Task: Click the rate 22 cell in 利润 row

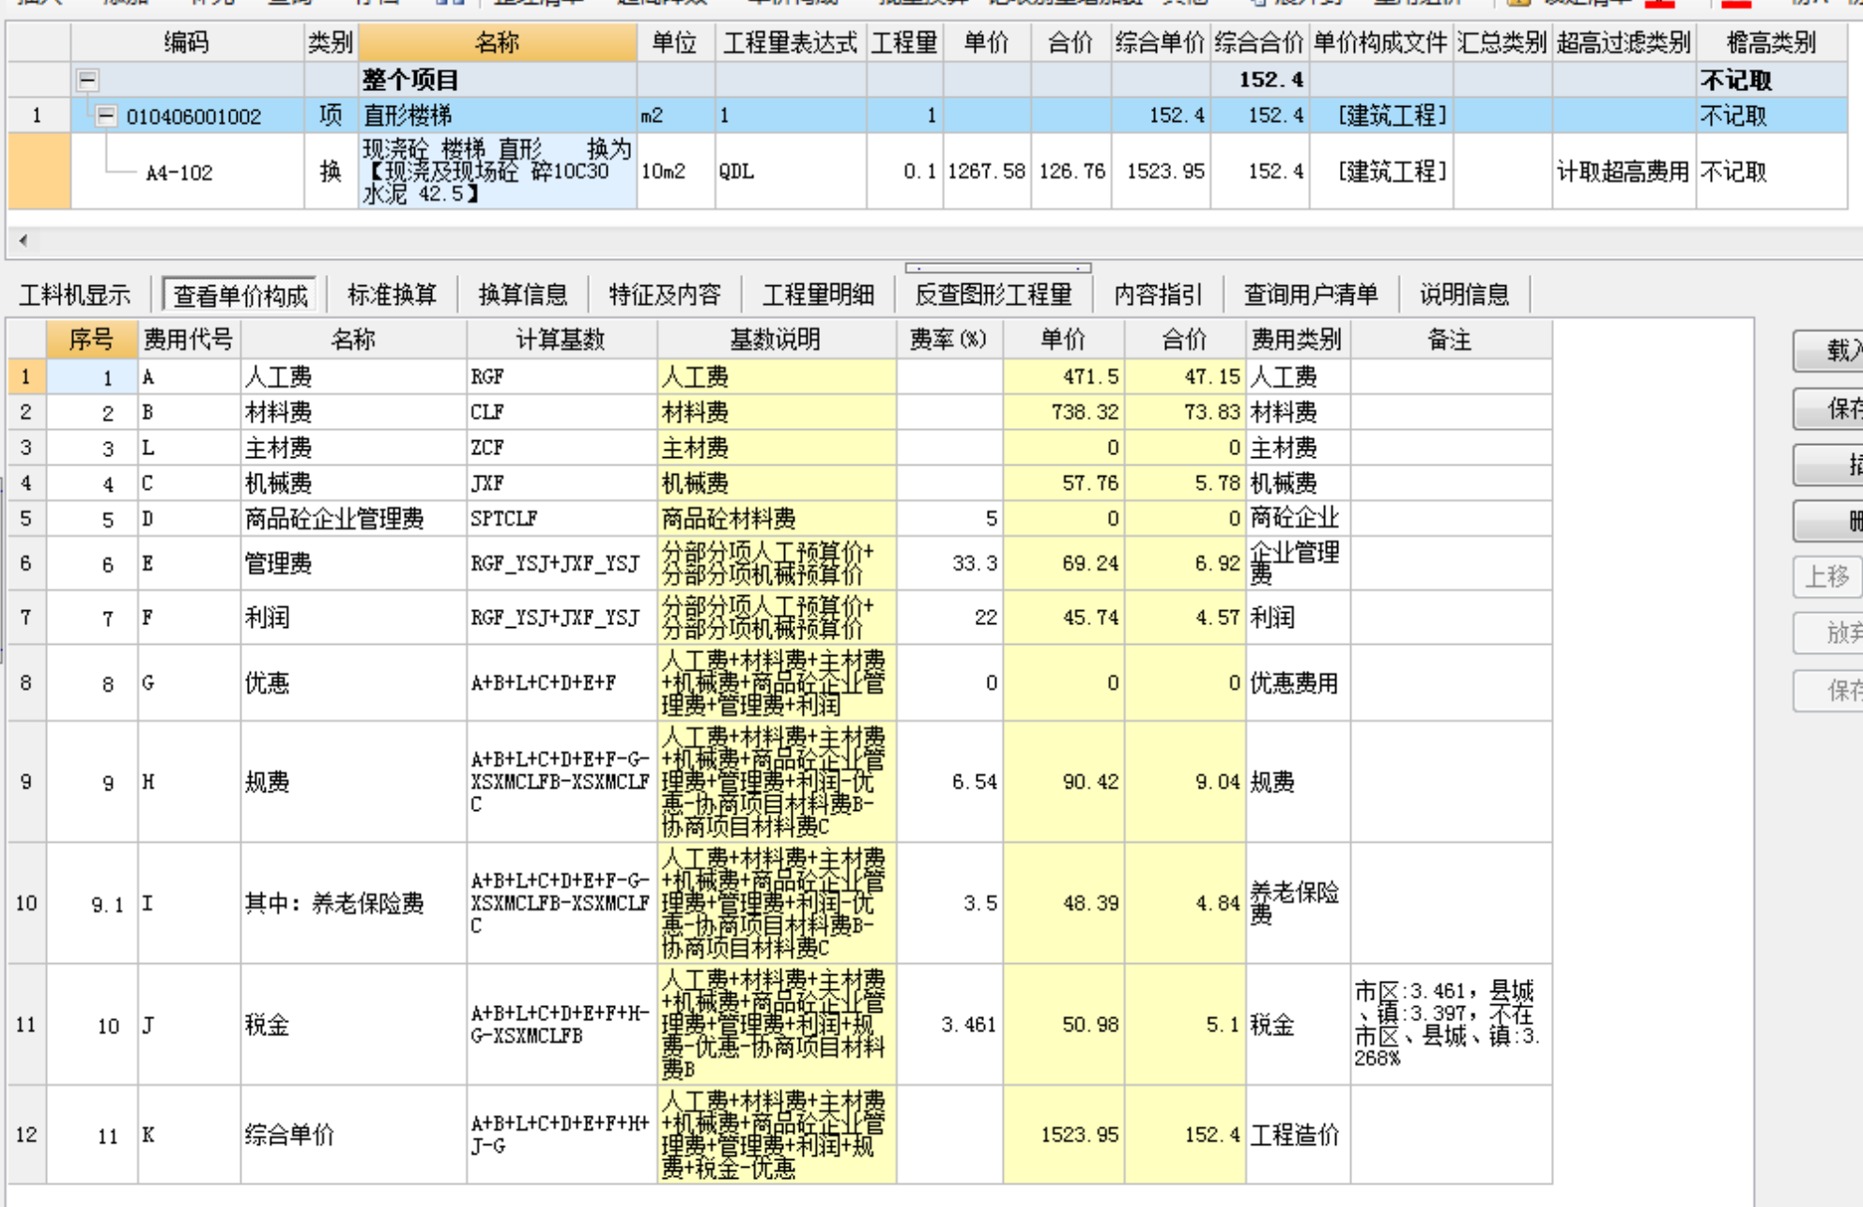Action: (x=948, y=618)
